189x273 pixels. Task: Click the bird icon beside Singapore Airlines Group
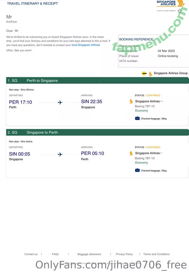point(150,74)
